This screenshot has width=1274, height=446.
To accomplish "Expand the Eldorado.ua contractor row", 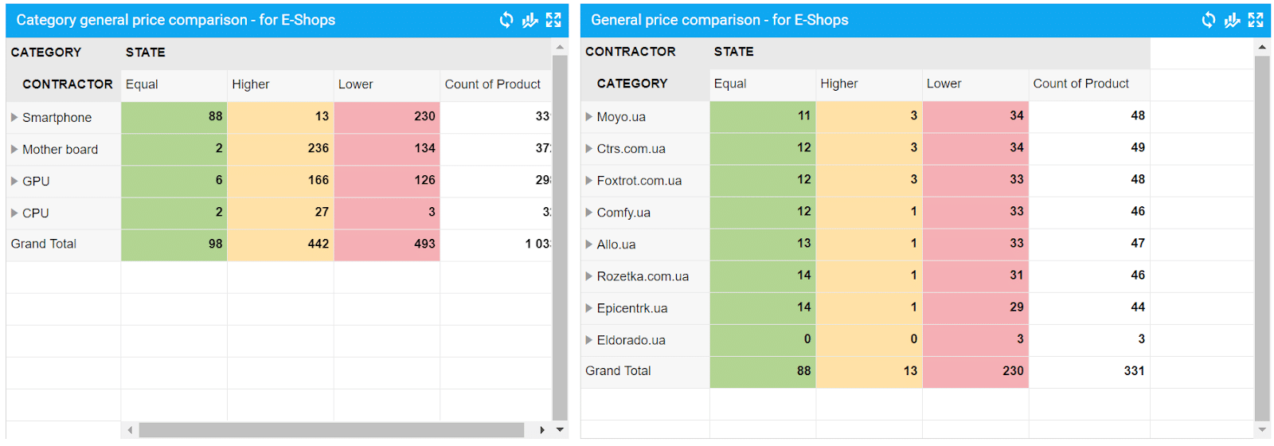I will pyautogui.click(x=589, y=339).
